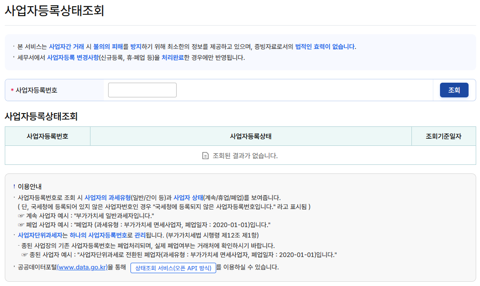This screenshot has height=286, width=480.
Task: Click the 사업자등록 변경사항 highlighted text
Action: (x=73, y=58)
